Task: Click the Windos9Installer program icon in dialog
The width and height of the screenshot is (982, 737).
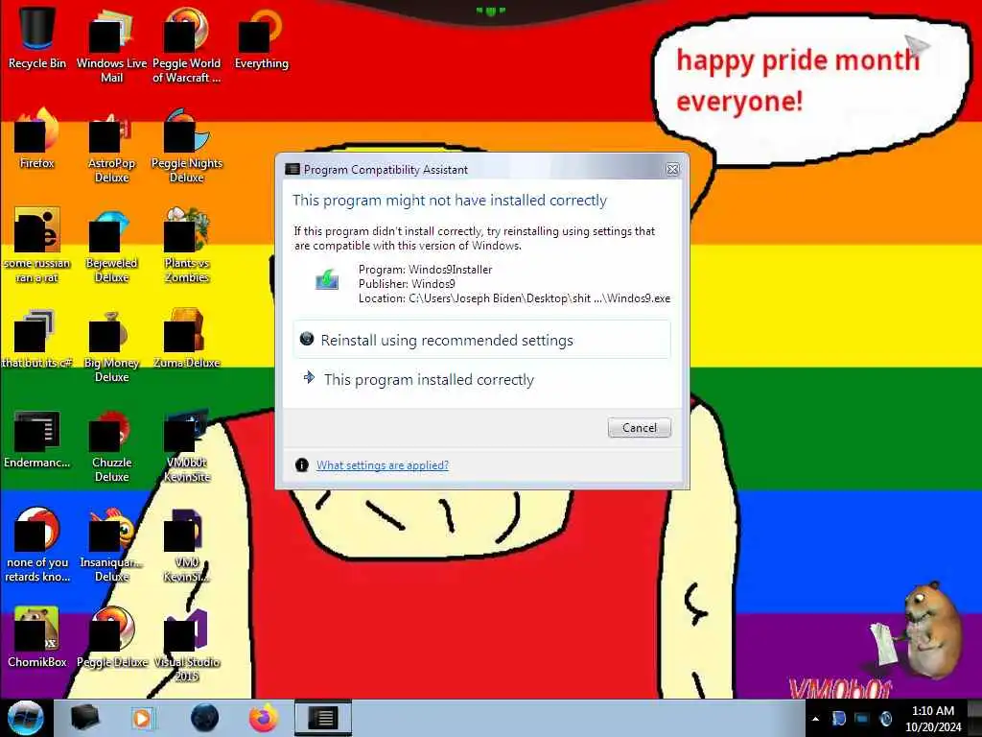Action: coord(327,279)
